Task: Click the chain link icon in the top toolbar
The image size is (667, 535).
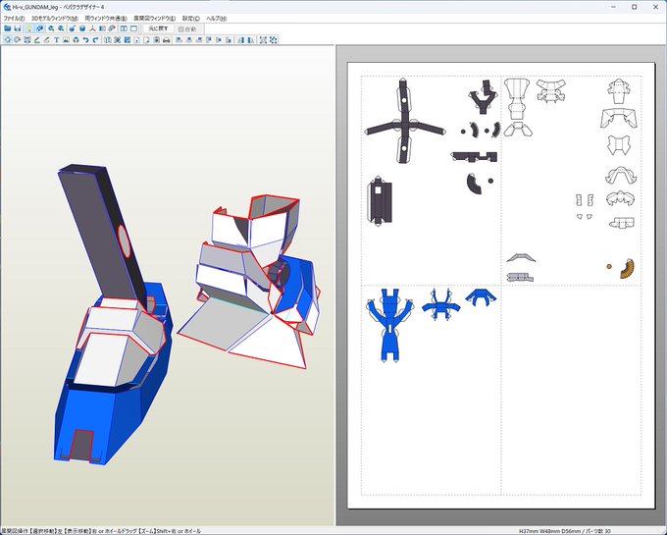Action: [112, 28]
